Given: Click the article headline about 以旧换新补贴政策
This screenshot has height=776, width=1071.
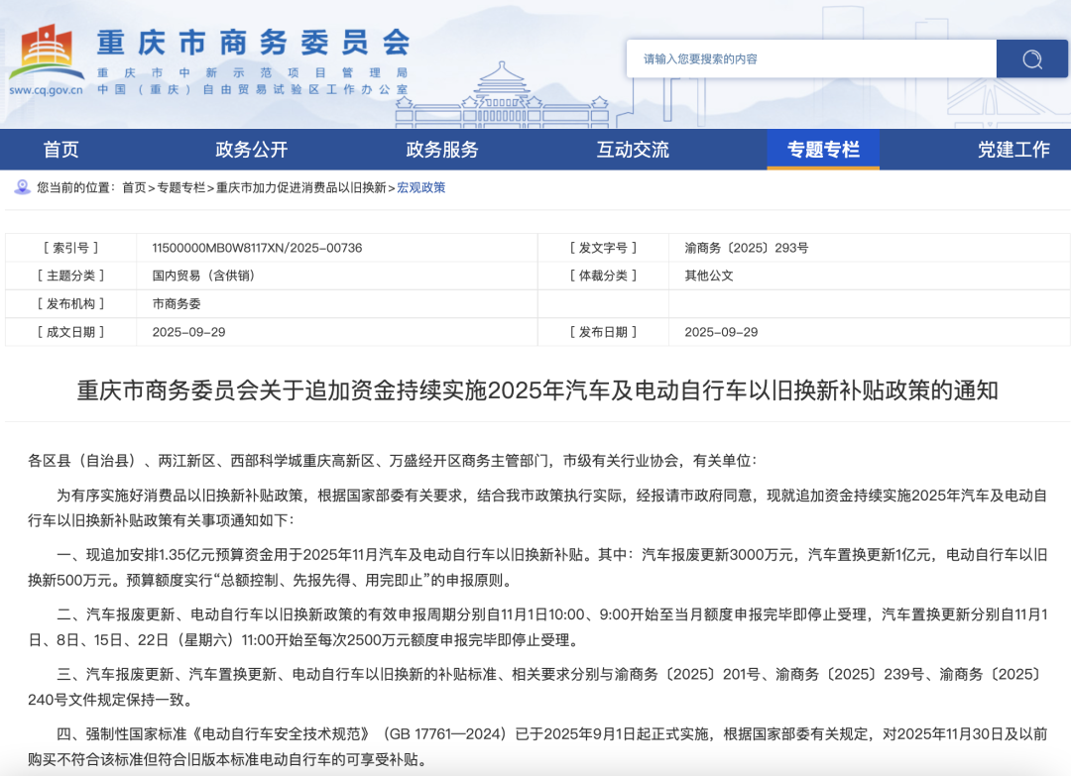Looking at the screenshot, I should click(537, 390).
